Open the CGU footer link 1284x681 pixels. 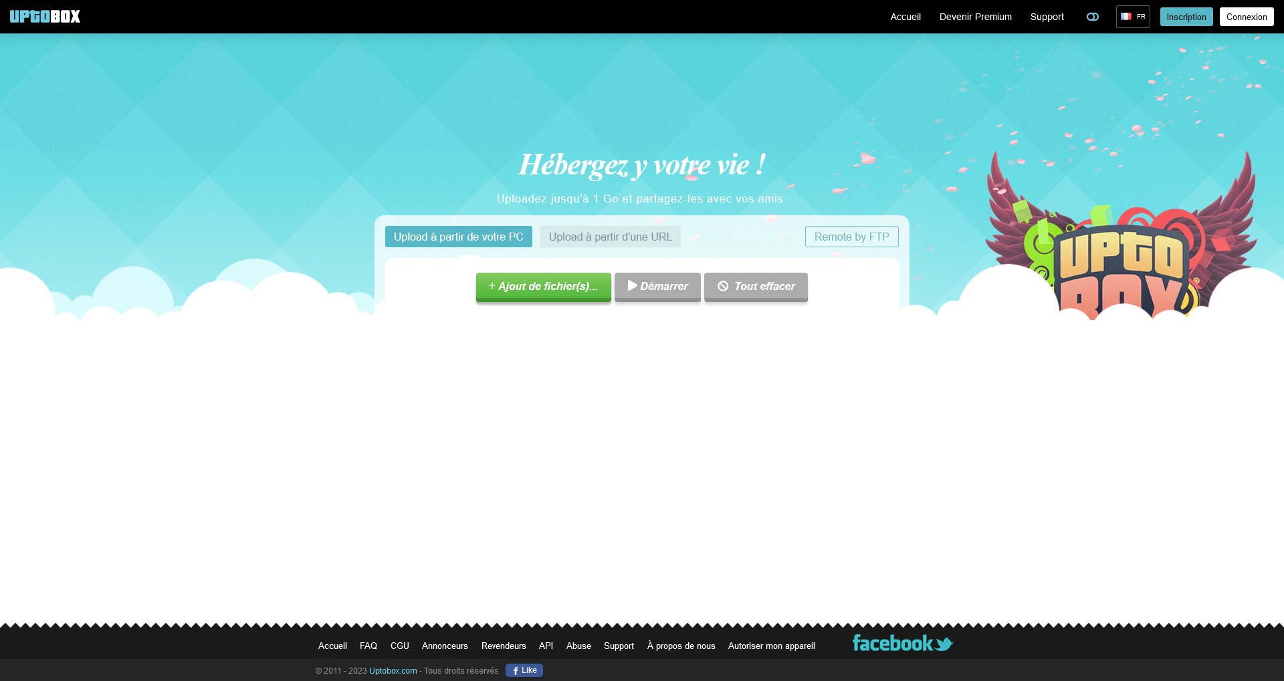(x=400, y=646)
